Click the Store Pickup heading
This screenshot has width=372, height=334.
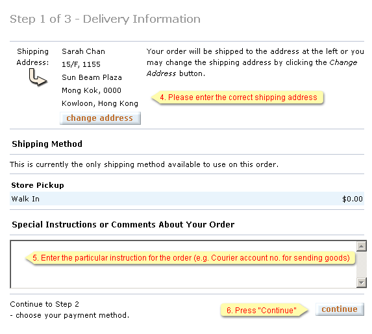38,185
